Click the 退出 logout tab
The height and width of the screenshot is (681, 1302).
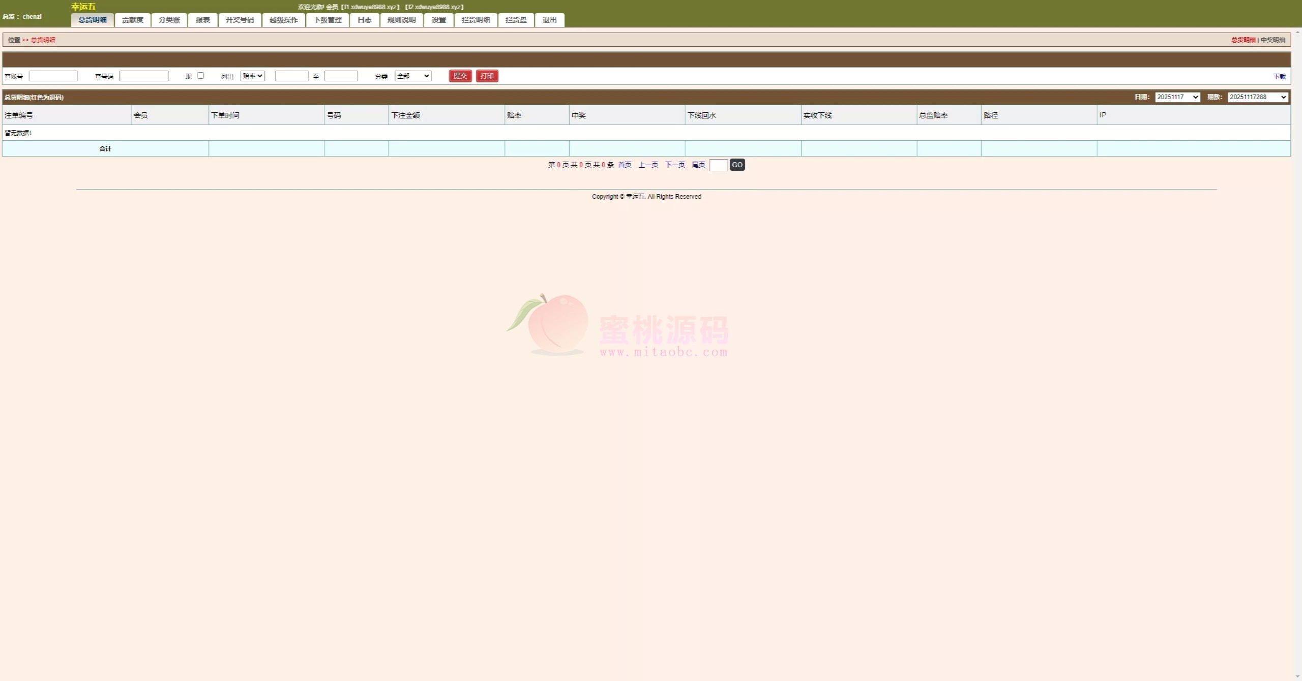pos(549,20)
